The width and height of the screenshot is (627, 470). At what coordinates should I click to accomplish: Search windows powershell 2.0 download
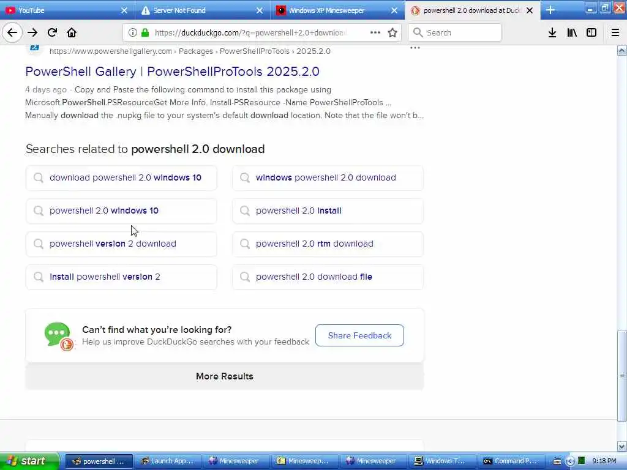click(x=328, y=178)
